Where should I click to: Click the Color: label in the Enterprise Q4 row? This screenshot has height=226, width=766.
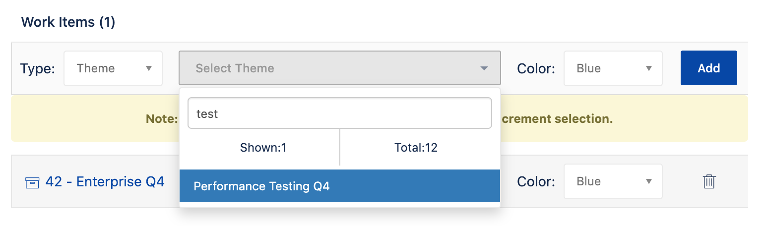(536, 181)
